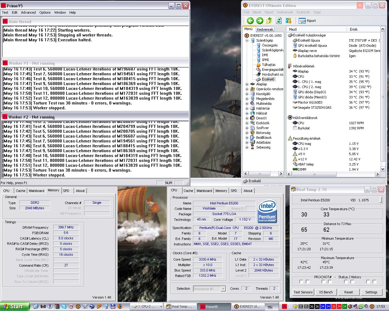Click the Érték column header in EVEREST
This screenshot has width=389, height=311.
pyautogui.click(x=363, y=29)
